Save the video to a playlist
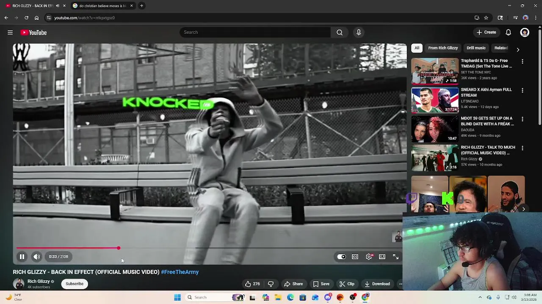The height and width of the screenshot is (304, 542). [321, 284]
